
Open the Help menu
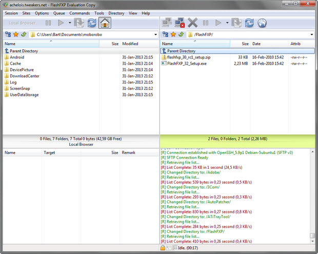coord(146,13)
